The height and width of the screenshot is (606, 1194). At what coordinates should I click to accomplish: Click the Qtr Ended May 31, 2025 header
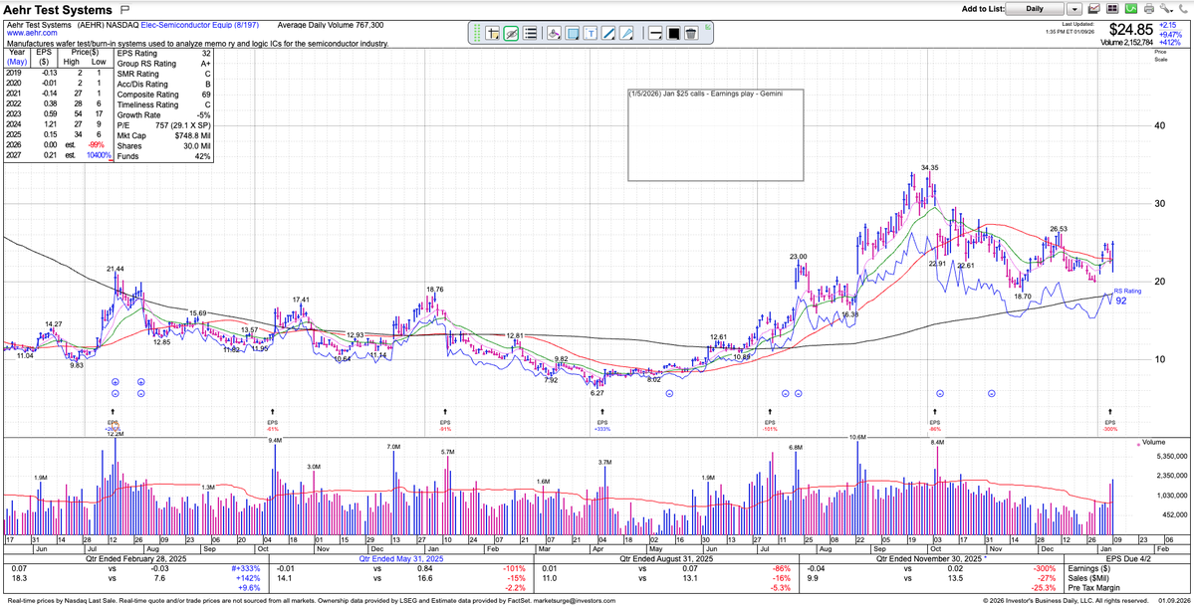[401, 557]
